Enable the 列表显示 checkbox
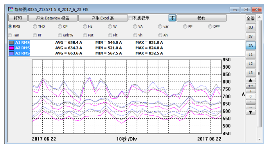268x149 pixels. (130, 18)
